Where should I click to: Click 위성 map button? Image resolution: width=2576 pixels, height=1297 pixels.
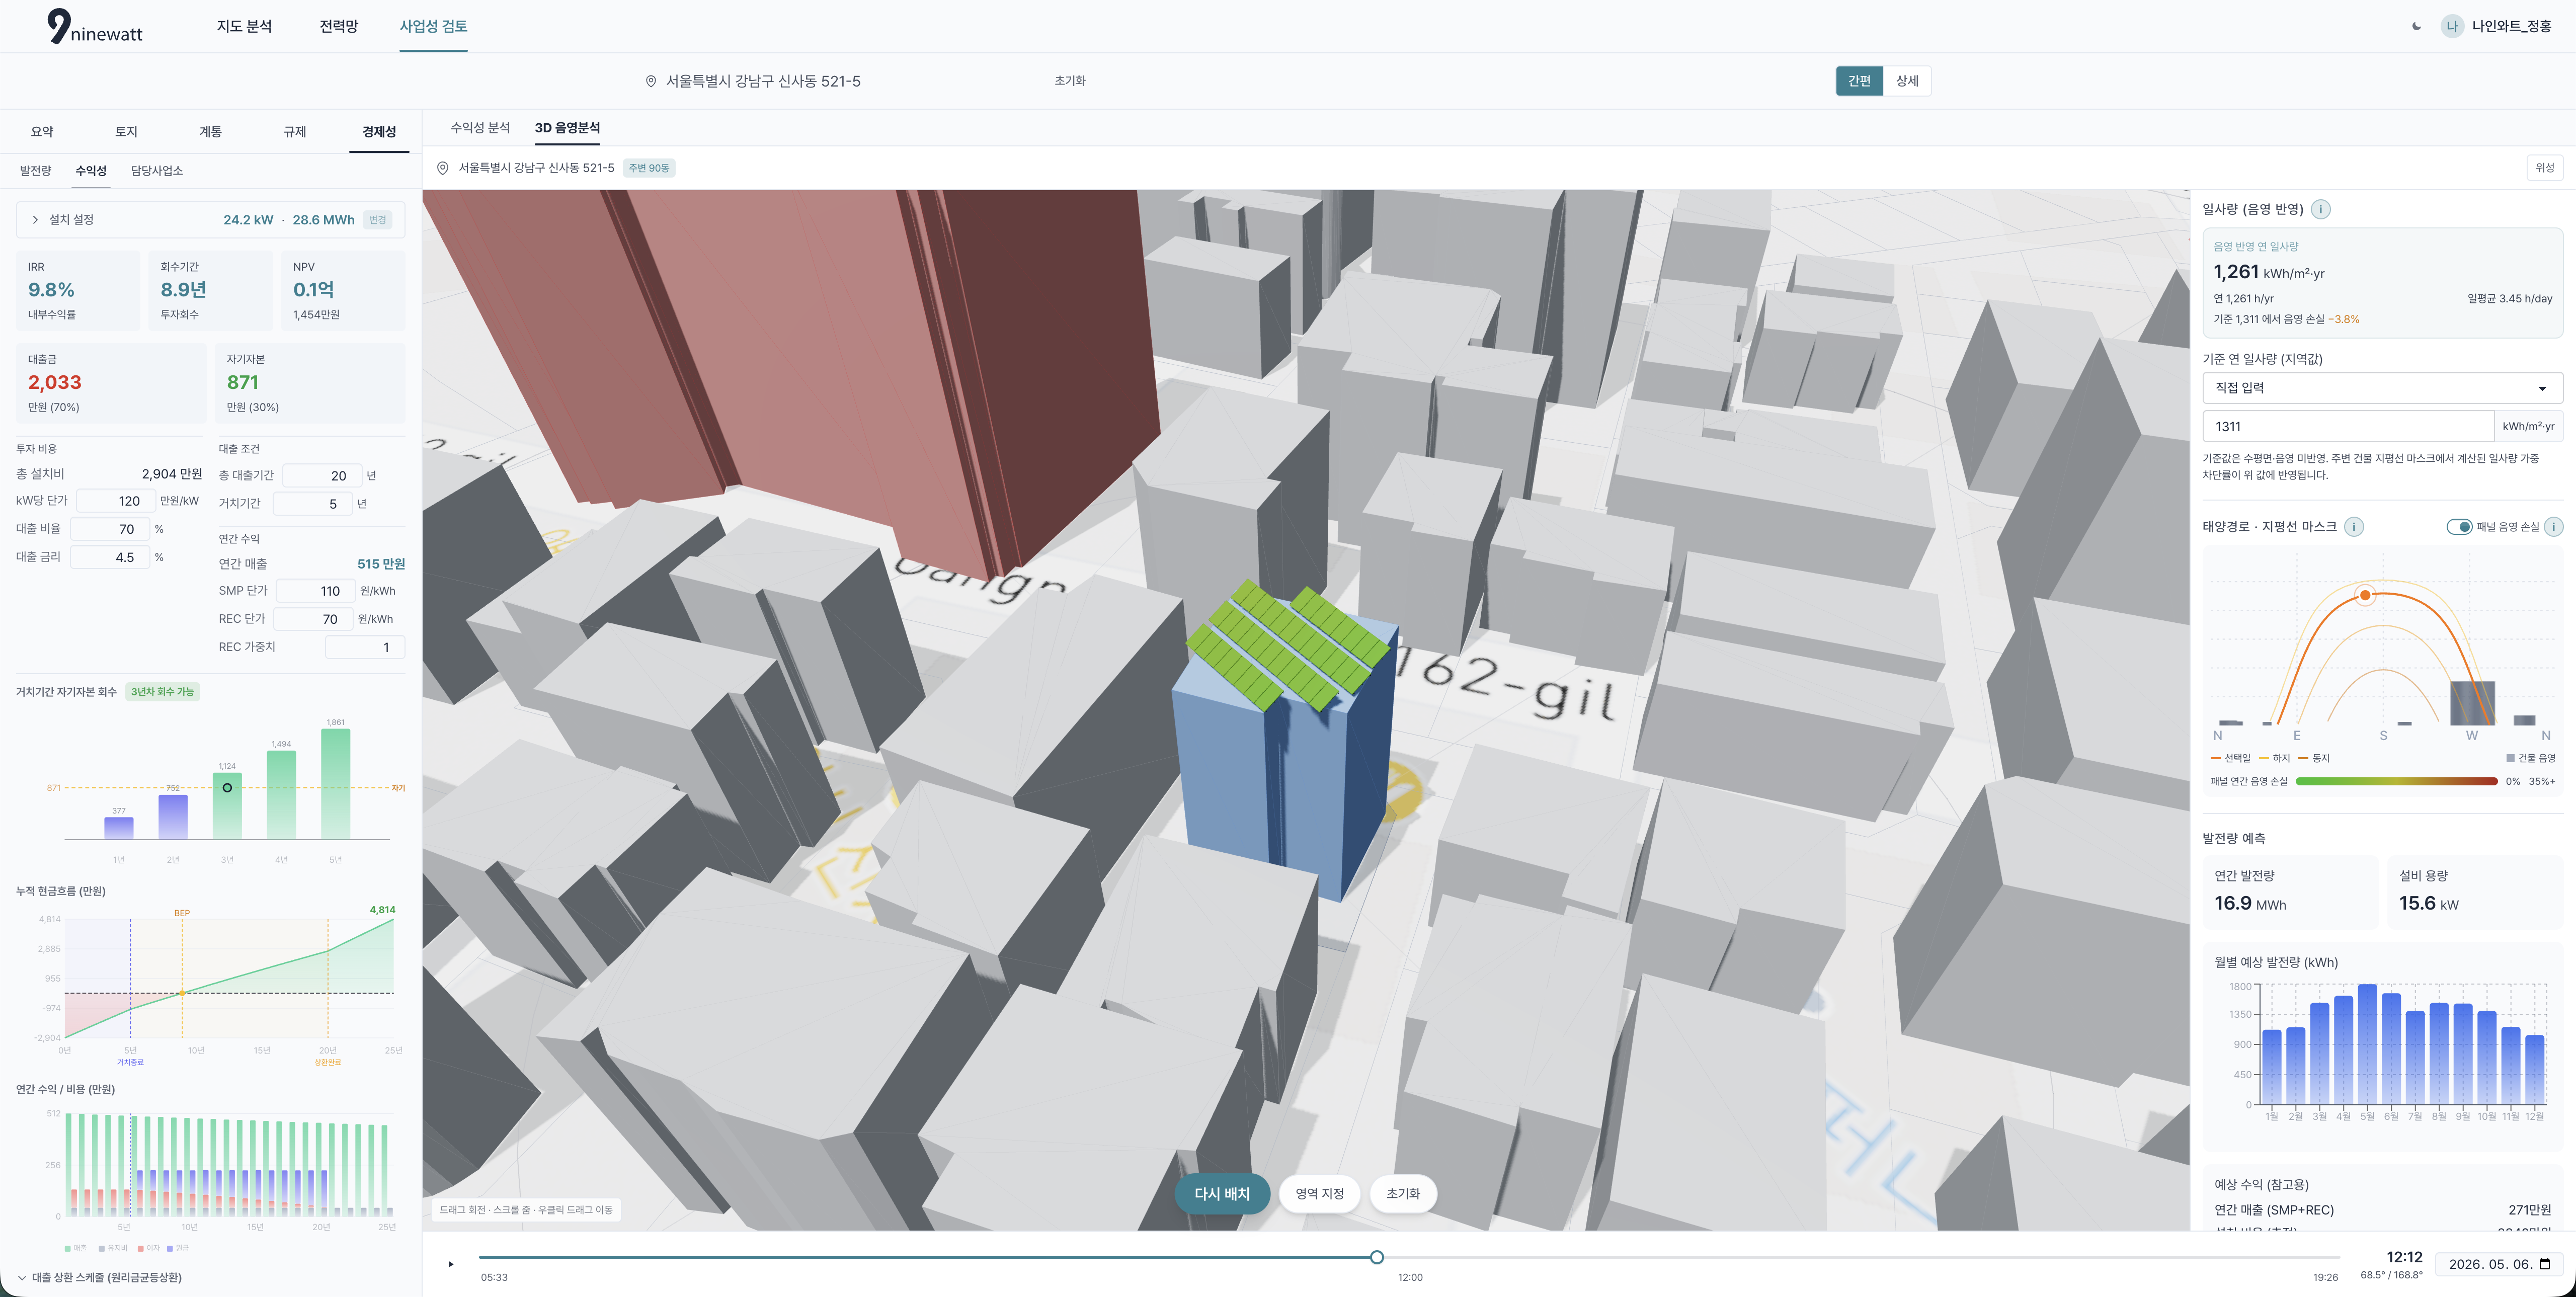click(2545, 168)
